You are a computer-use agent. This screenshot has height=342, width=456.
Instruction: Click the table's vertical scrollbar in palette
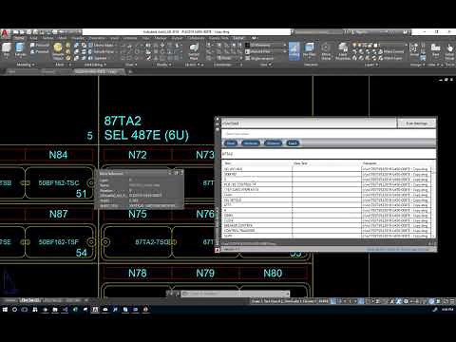click(x=432, y=201)
